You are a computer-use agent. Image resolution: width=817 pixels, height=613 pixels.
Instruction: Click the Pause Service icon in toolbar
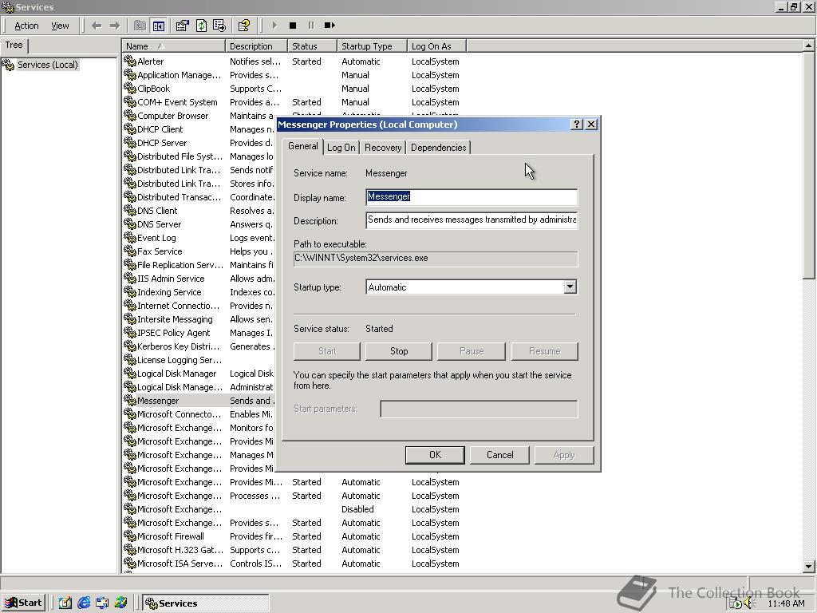(311, 25)
